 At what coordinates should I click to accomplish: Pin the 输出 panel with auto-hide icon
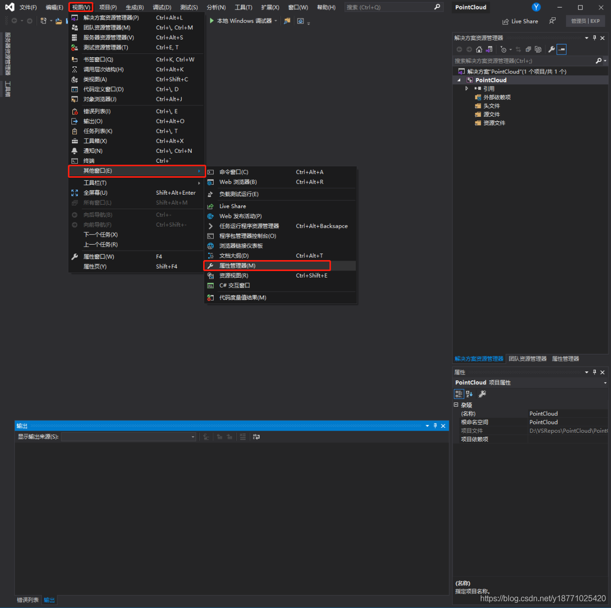435,426
